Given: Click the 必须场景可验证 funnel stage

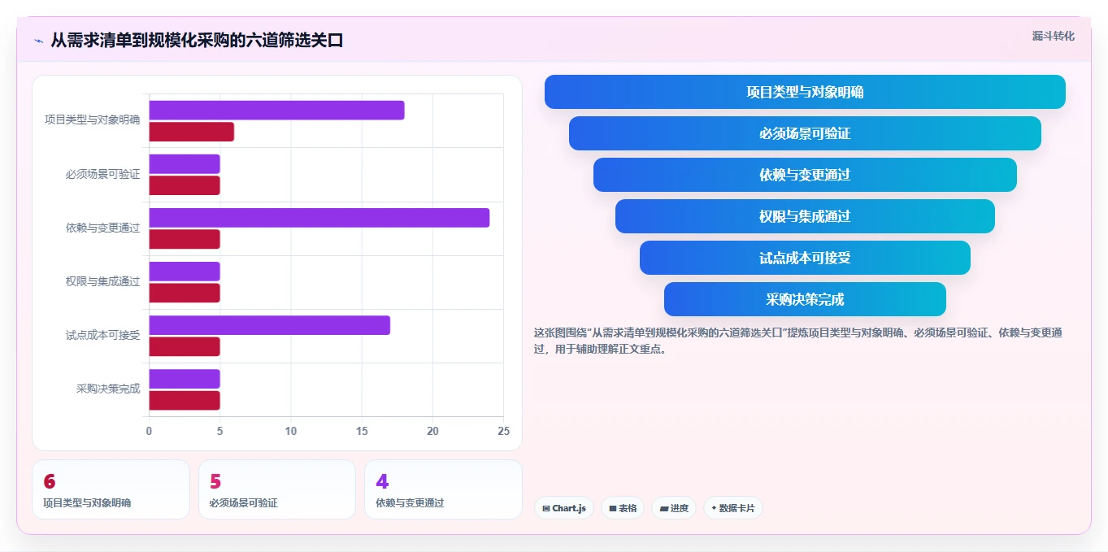Looking at the screenshot, I should 805,133.
